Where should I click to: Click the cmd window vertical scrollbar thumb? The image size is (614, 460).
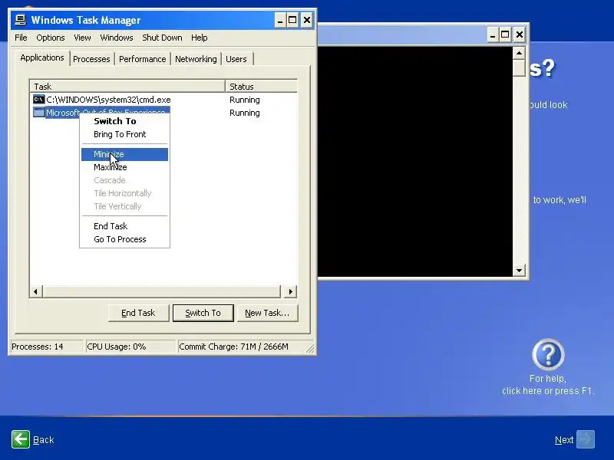(519, 67)
